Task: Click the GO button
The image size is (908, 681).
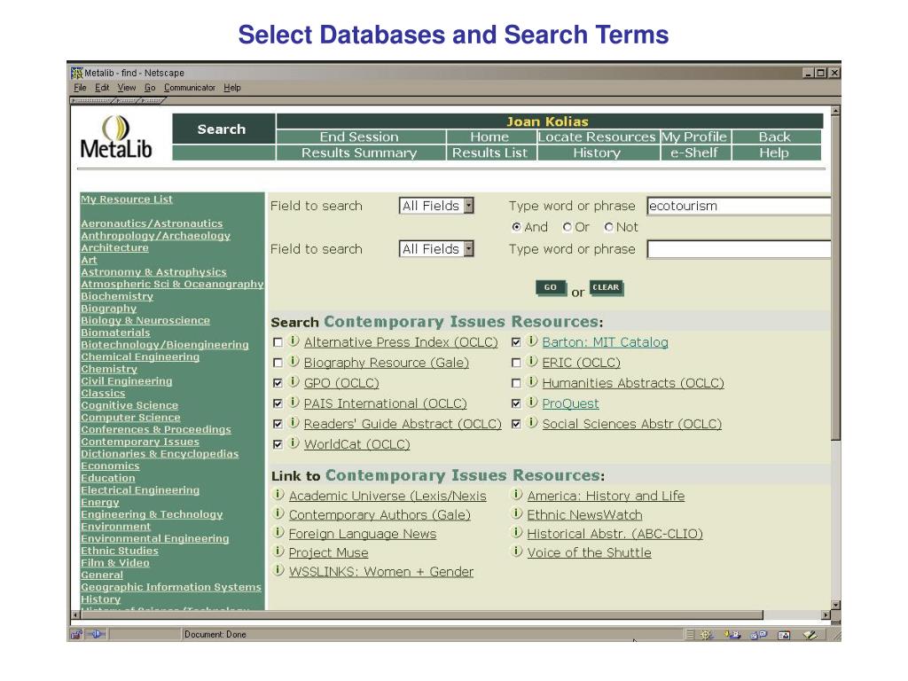Action: 551,287
